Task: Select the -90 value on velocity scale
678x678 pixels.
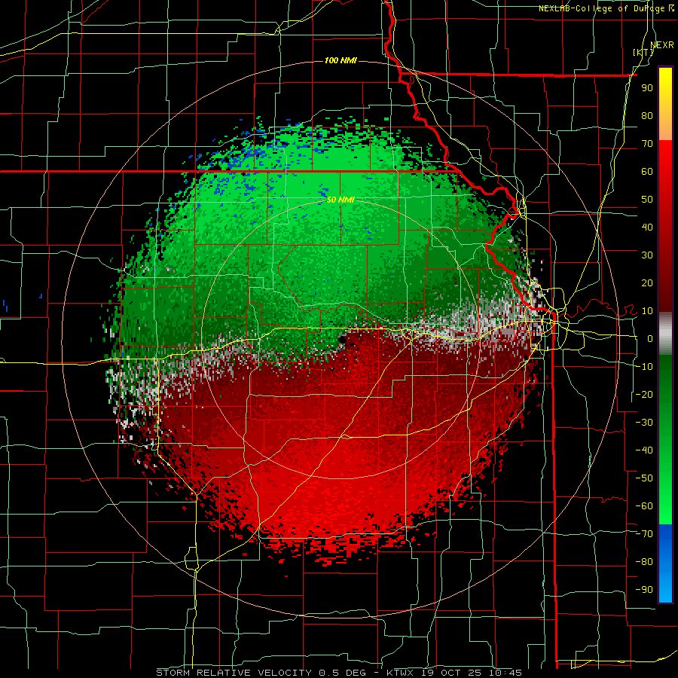Action: [x=644, y=590]
